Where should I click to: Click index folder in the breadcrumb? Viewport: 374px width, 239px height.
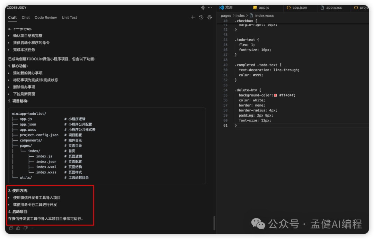tap(240, 16)
